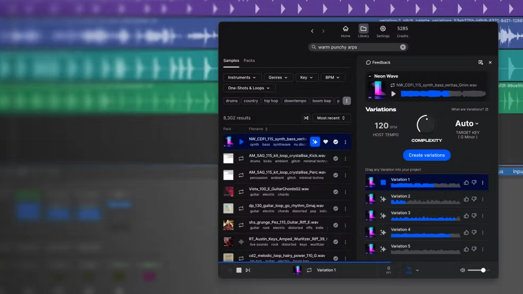This screenshot has height=294, width=523.
Task: Open Variations for the NW_CDFI_115_synth_bass sample
Action: click(315, 142)
